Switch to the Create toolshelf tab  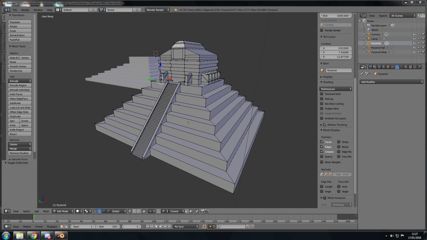tap(4, 28)
